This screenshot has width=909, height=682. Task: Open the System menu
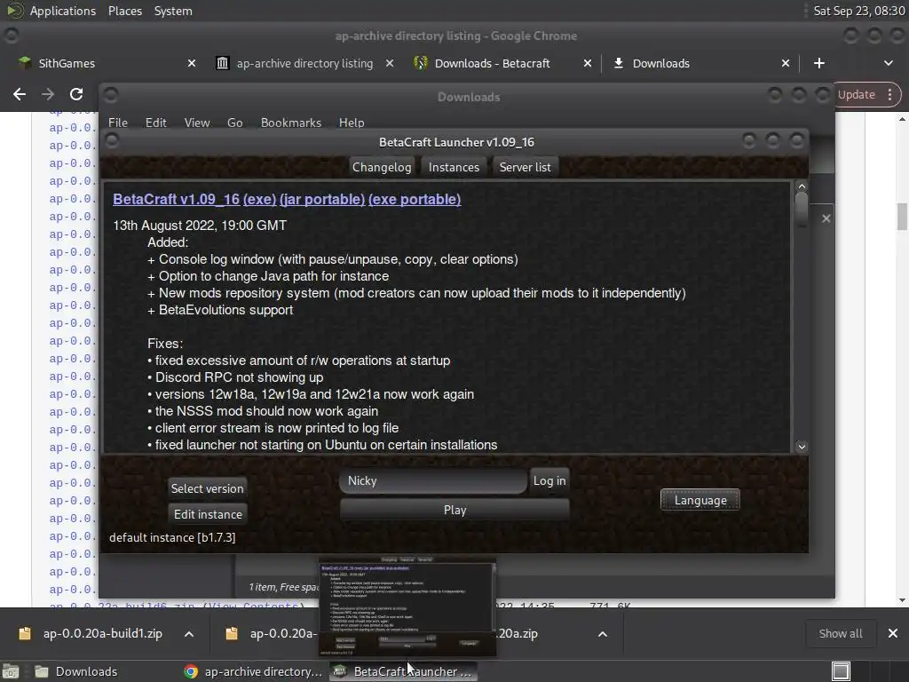(173, 11)
